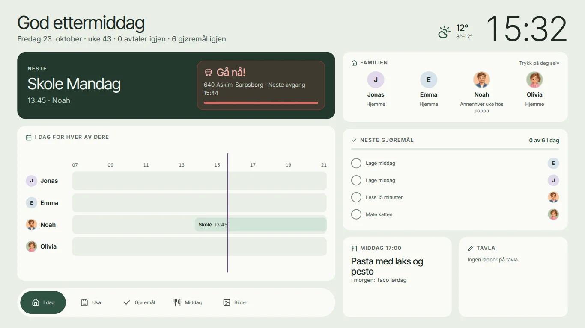
Task: Select Emma's avatar in Familien panel
Action: coord(429,80)
